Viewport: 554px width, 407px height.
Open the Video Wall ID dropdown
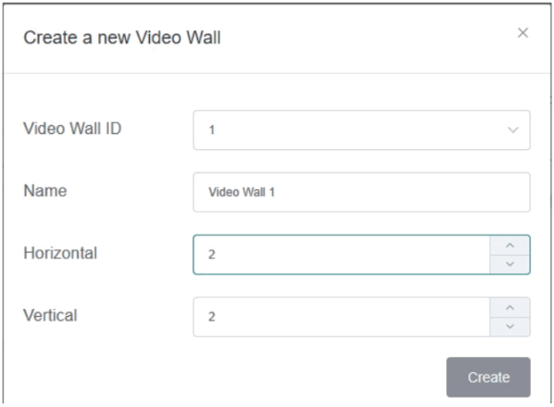(360, 130)
